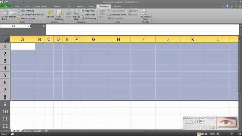
Task: Switch to the Sheet3 tab
Action: (x=38, y=131)
